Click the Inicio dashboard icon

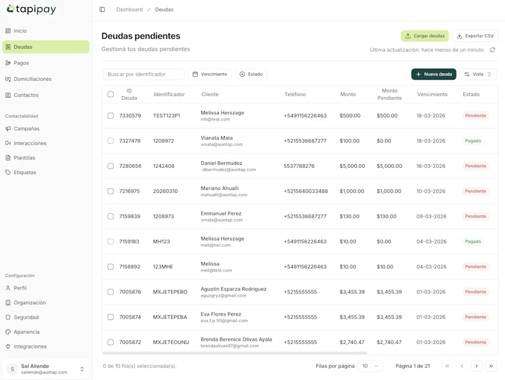8,31
